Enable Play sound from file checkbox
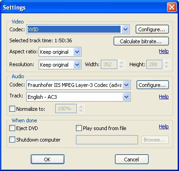This screenshot has height=171, width=179. pos(79,128)
